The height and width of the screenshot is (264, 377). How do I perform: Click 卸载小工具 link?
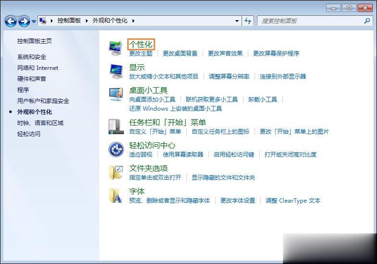pyautogui.click(x=263, y=99)
